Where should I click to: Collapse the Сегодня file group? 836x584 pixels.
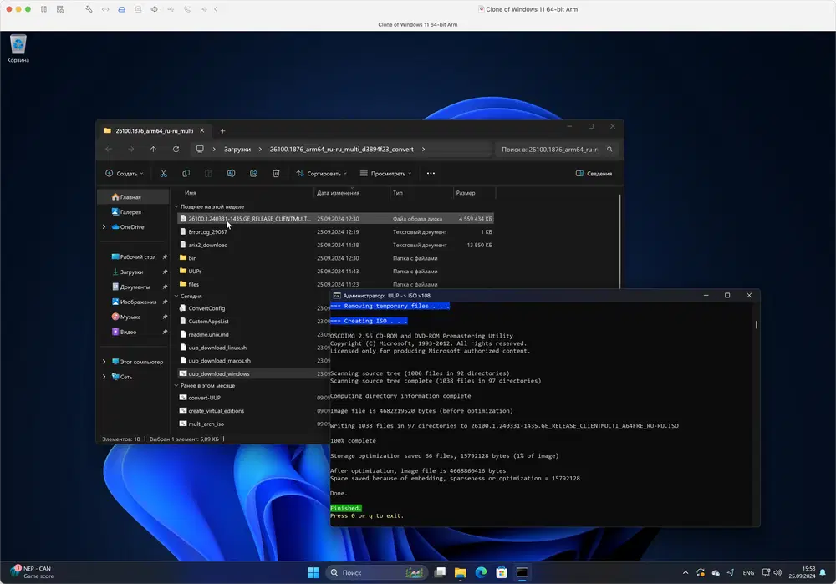pyautogui.click(x=176, y=296)
